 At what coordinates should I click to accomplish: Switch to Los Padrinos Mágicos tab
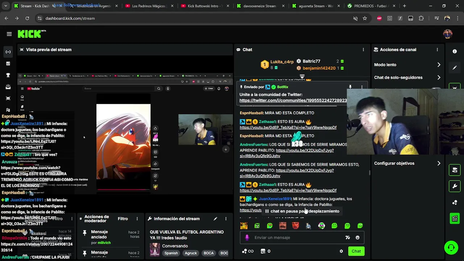pyautogui.click(x=149, y=6)
